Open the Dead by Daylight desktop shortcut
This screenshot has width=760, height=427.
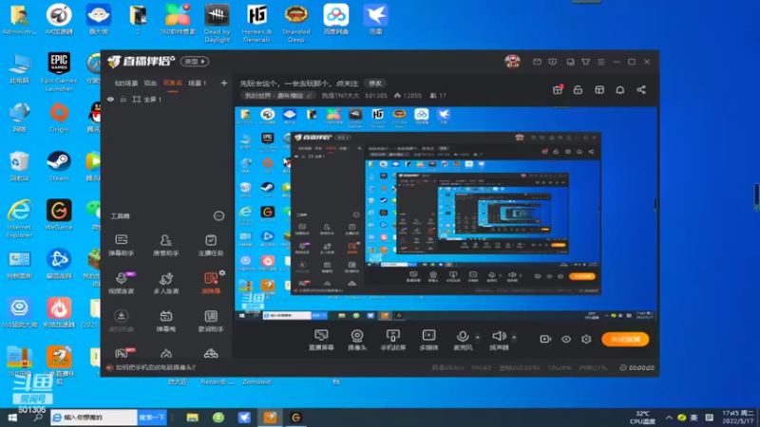[x=217, y=23]
